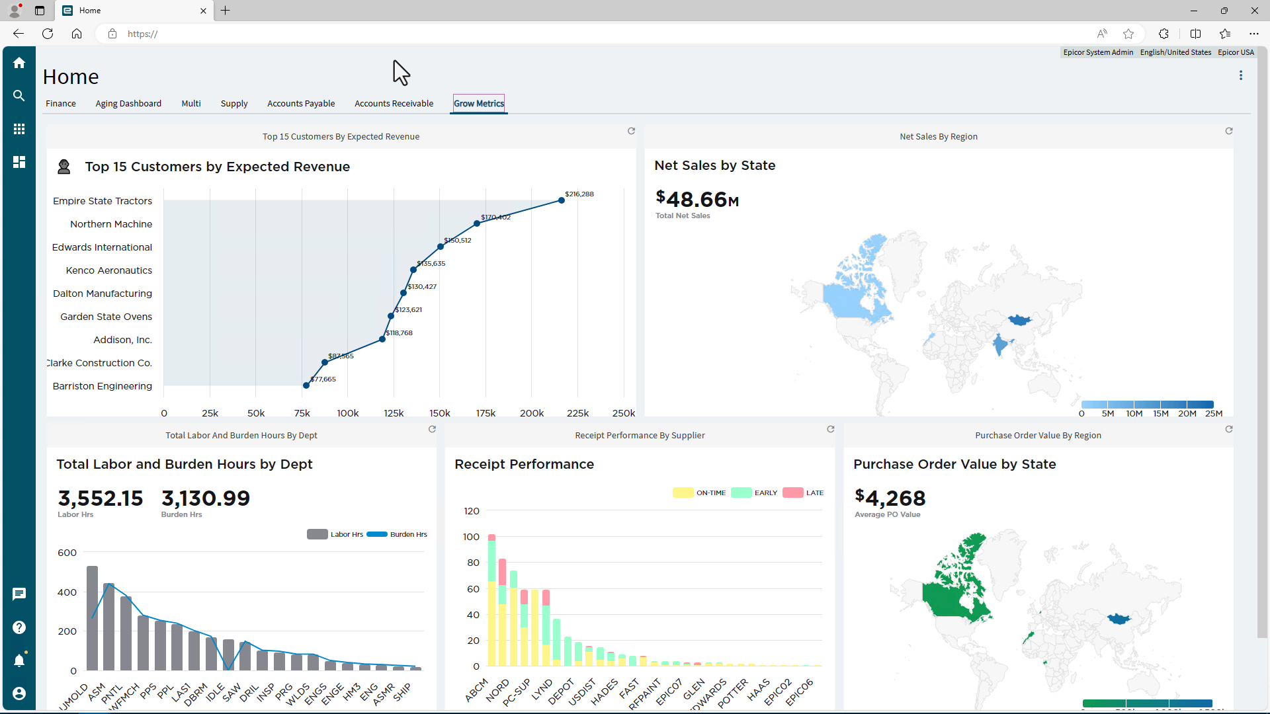Click the Epicor USA company link
This screenshot has width=1270, height=714.
[x=1236, y=52]
